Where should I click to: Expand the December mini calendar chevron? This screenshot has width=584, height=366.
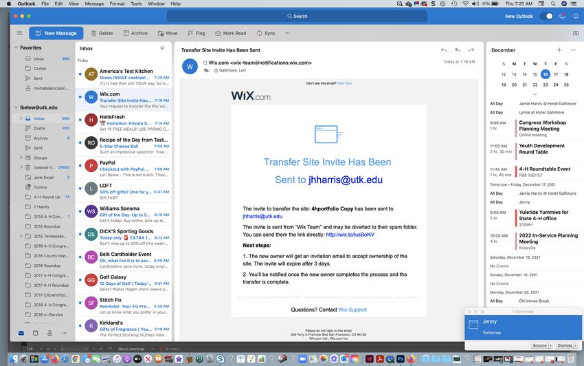pos(535,94)
